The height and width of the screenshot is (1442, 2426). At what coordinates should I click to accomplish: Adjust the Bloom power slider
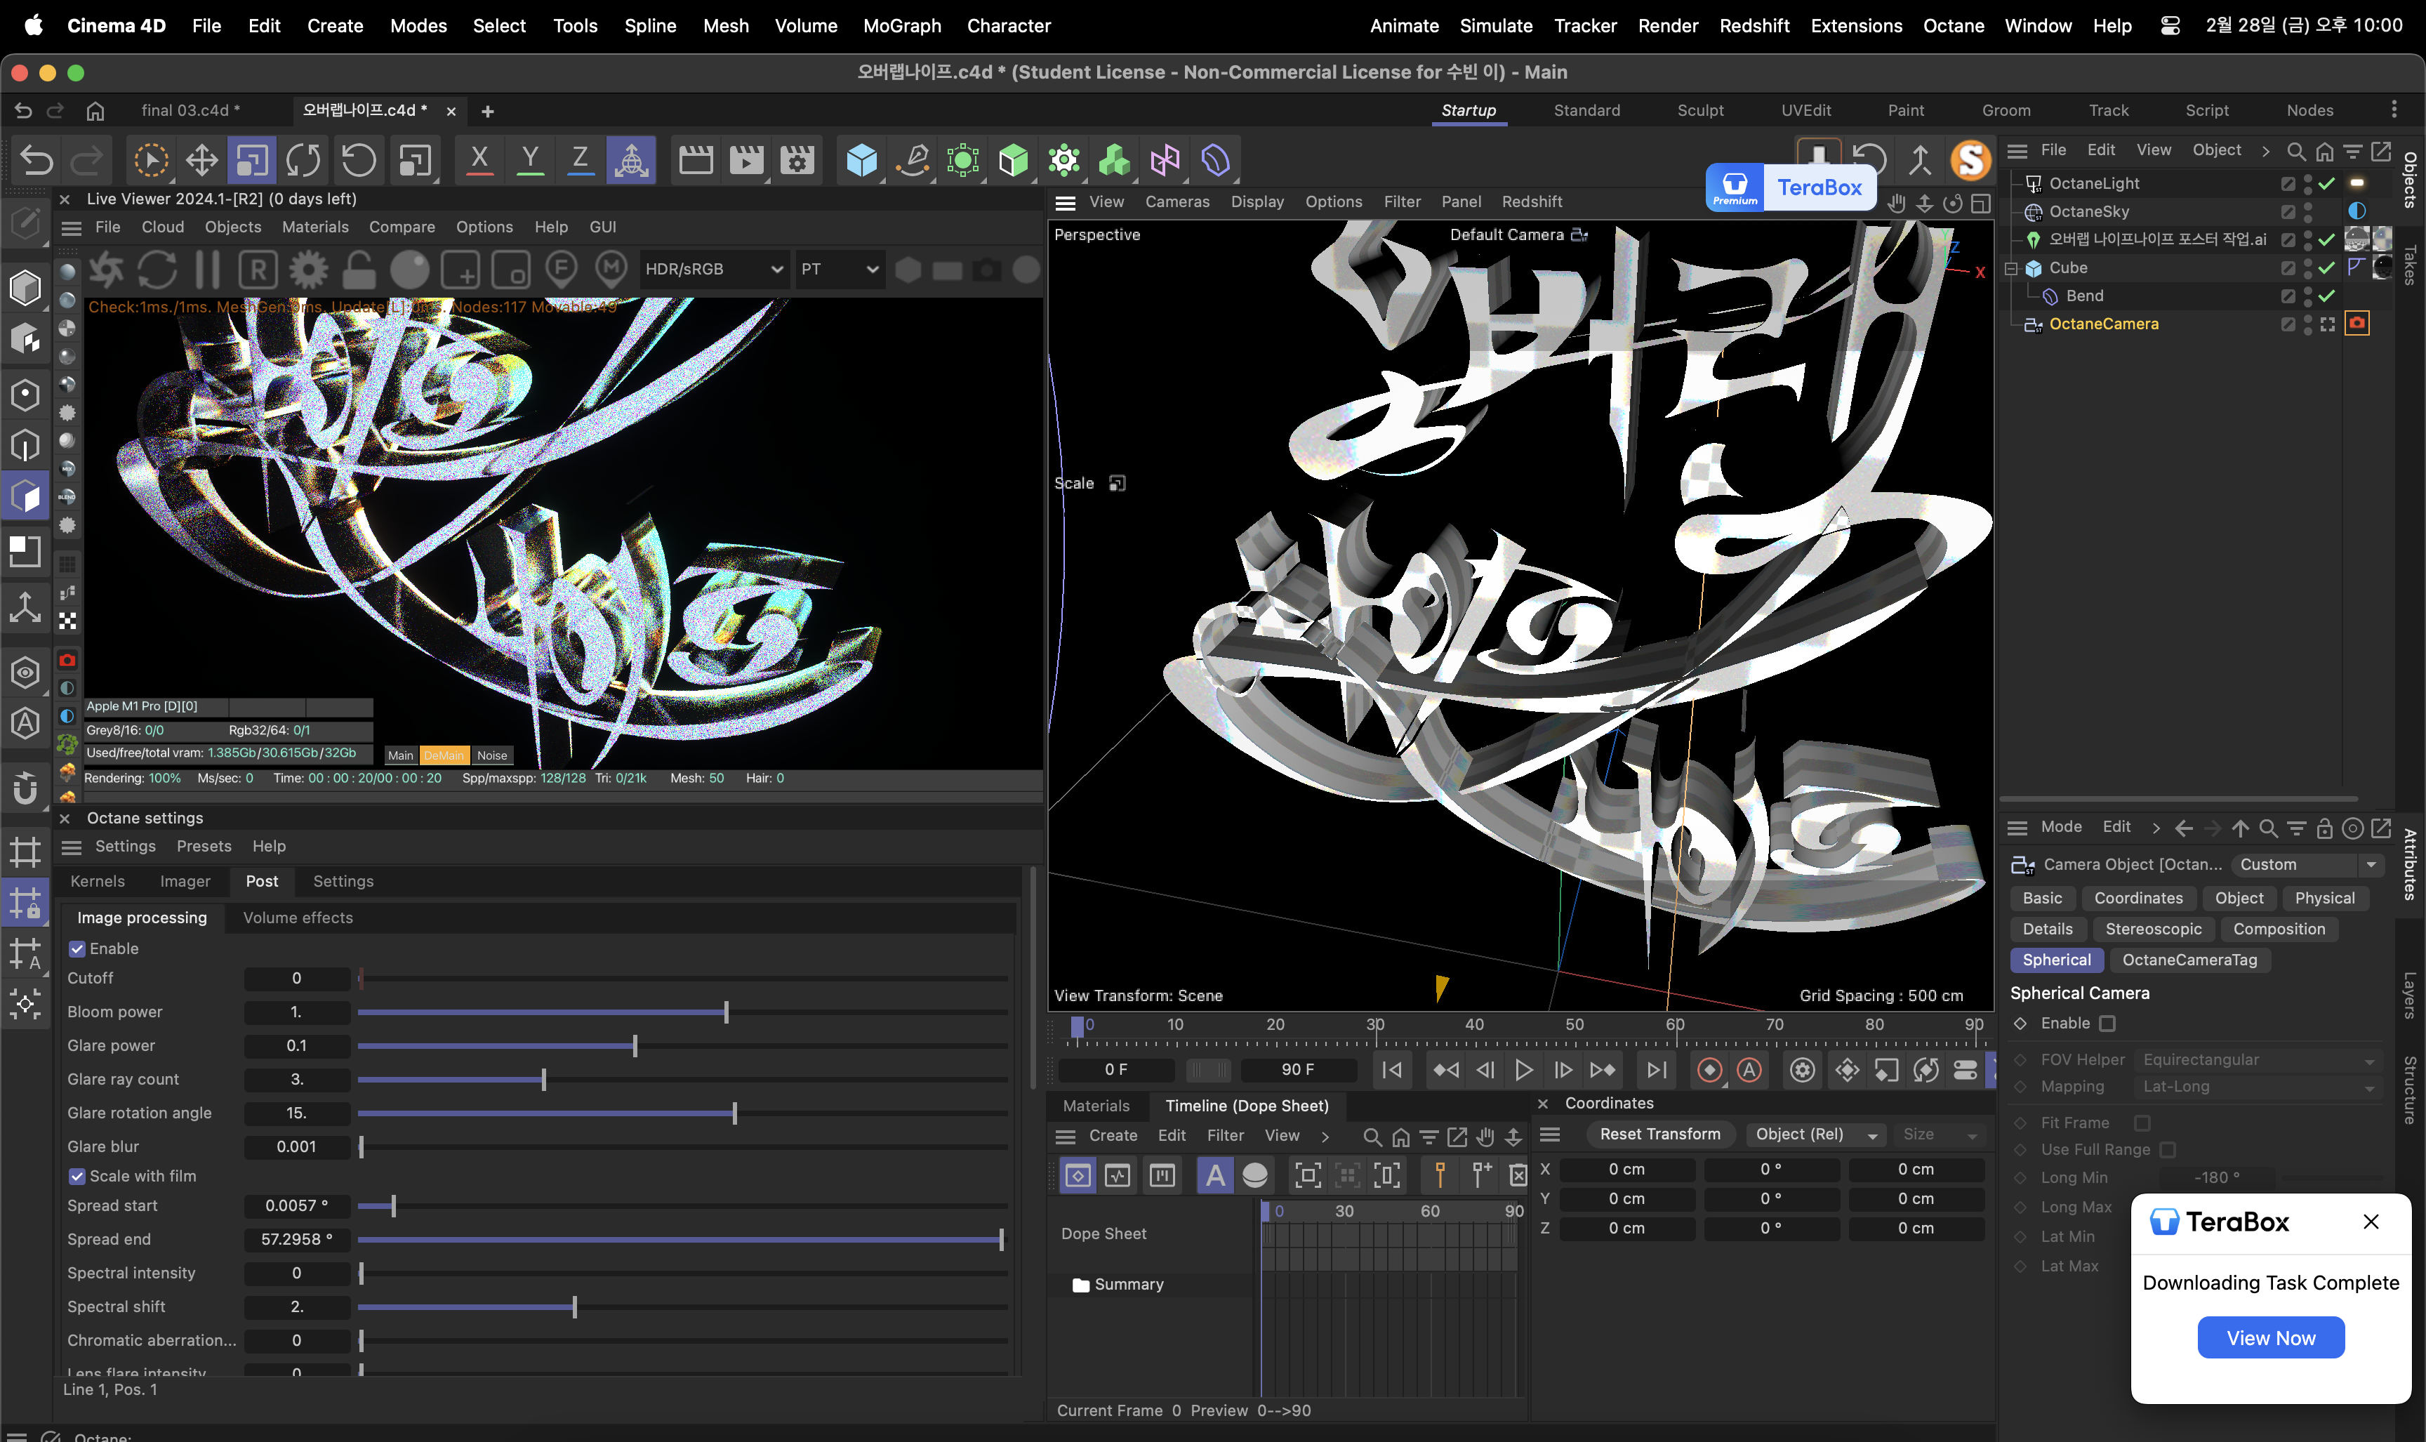[726, 1012]
